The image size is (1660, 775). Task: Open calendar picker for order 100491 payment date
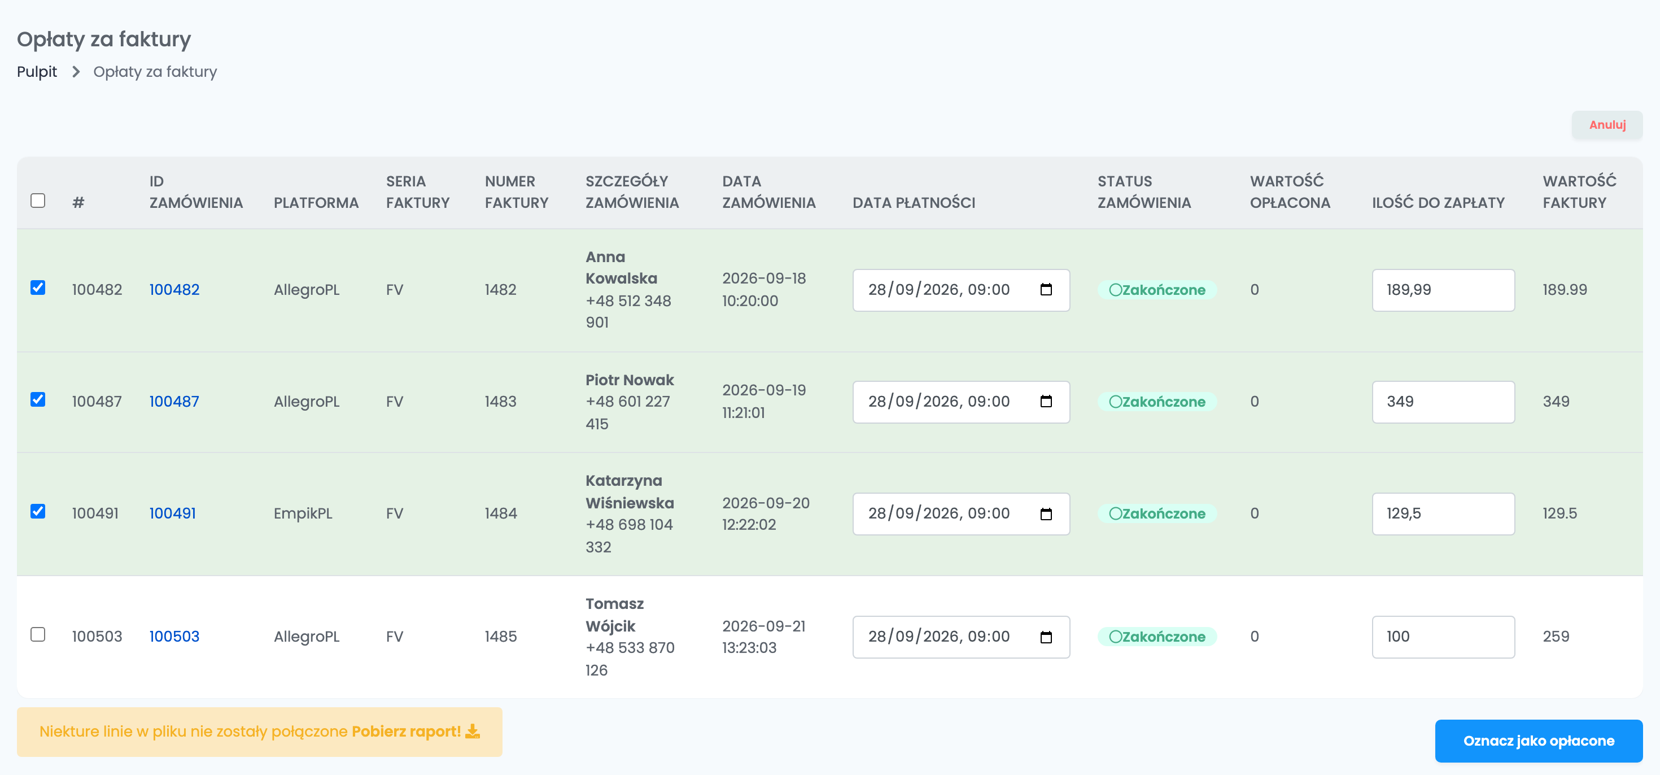point(1046,513)
